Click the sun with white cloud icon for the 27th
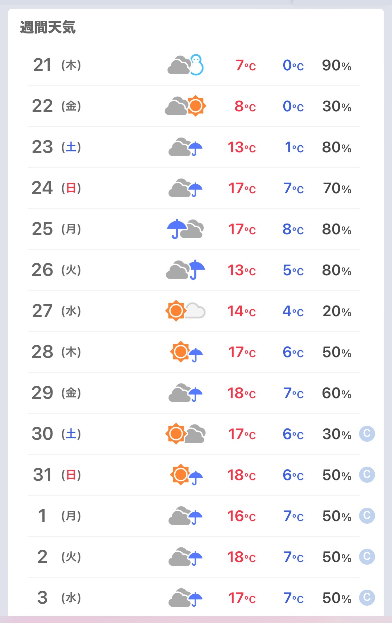Screen dimensions: 392x623 (186, 311)
